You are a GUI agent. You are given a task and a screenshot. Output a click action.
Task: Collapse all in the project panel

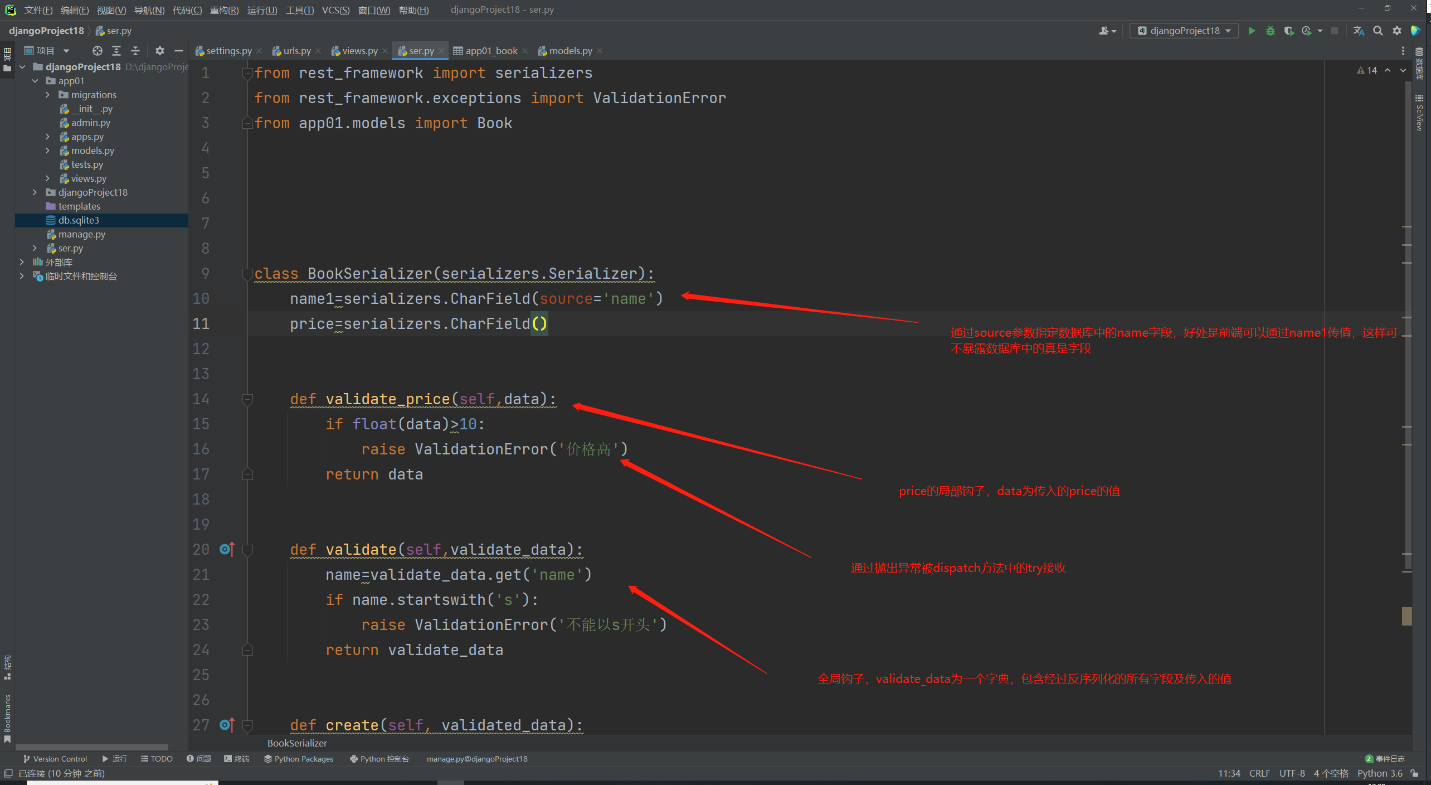tap(135, 51)
